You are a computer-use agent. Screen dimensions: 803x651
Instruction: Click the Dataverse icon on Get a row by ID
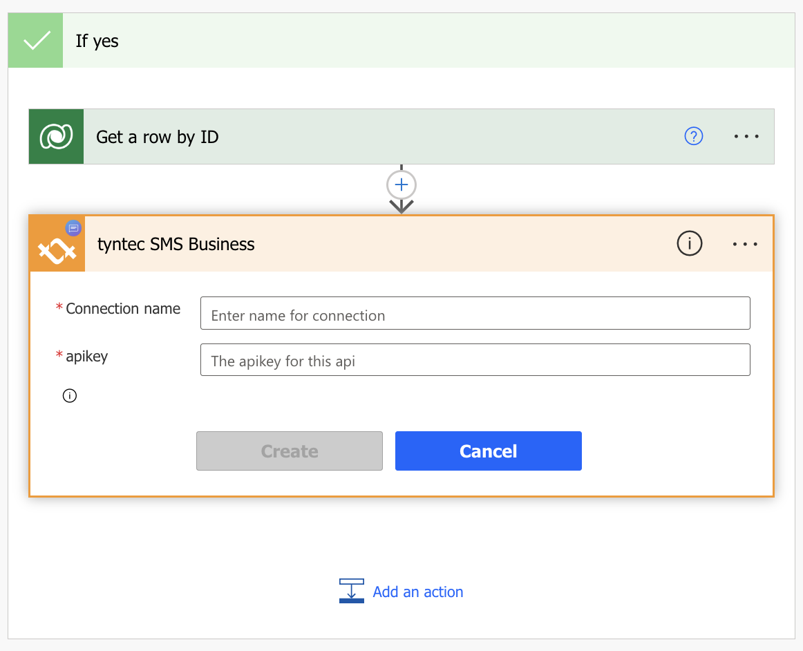tap(57, 137)
